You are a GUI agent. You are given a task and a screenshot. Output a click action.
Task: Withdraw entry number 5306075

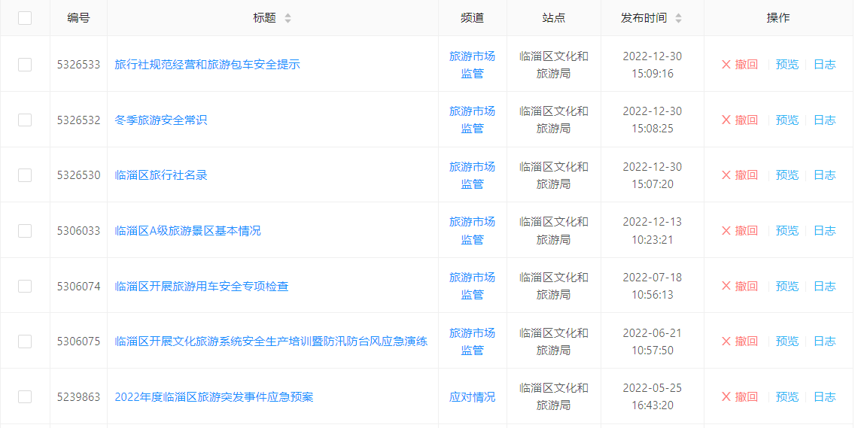coord(739,341)
